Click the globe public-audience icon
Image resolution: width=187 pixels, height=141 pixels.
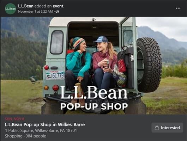point(57,12)
